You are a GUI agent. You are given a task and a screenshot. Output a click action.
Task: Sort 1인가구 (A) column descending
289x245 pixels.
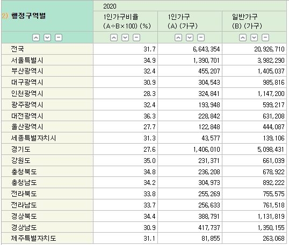tap(190, 38)
